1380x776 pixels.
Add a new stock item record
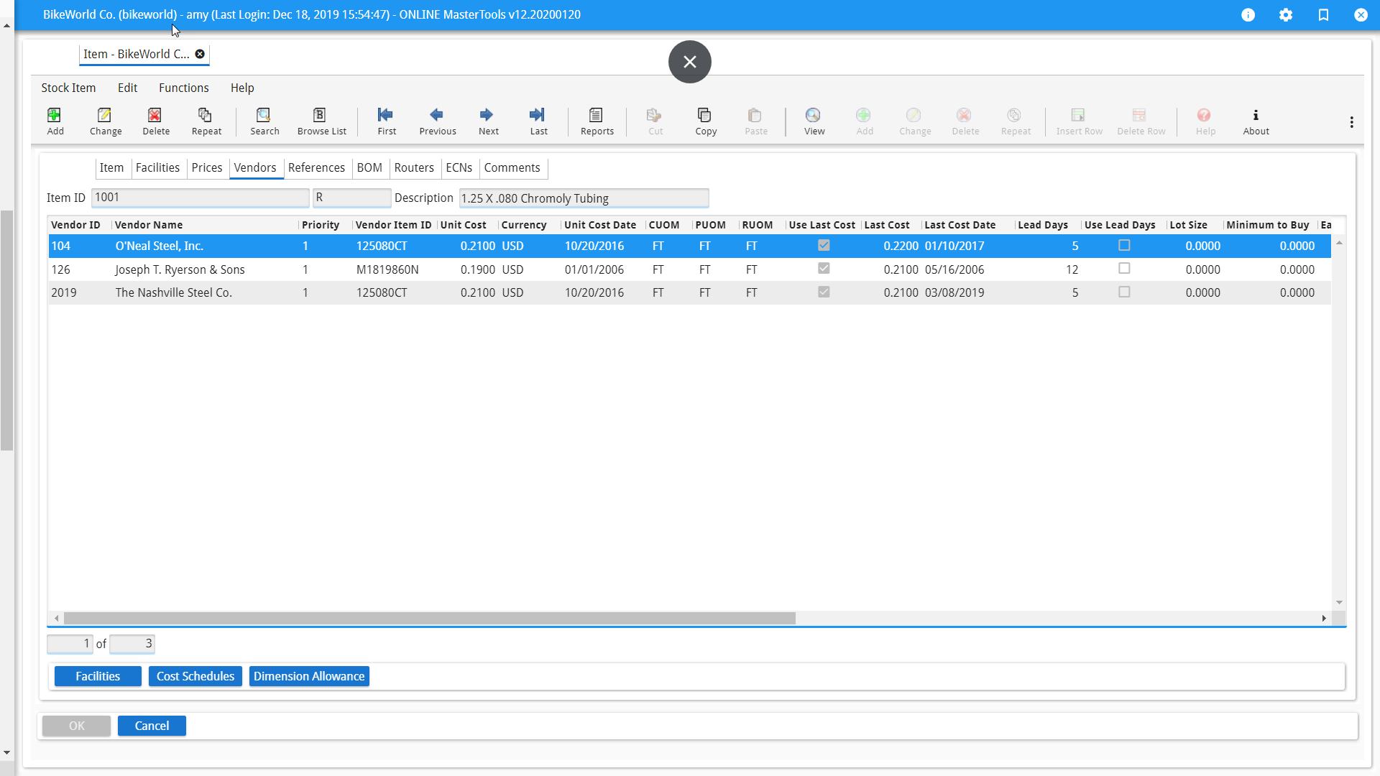[55, 121]
